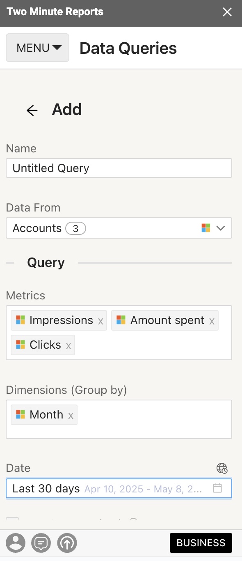Screen dimensions: 242x561
Task: Open the chat feedback icon at bottom
Action: pos(41,543)
